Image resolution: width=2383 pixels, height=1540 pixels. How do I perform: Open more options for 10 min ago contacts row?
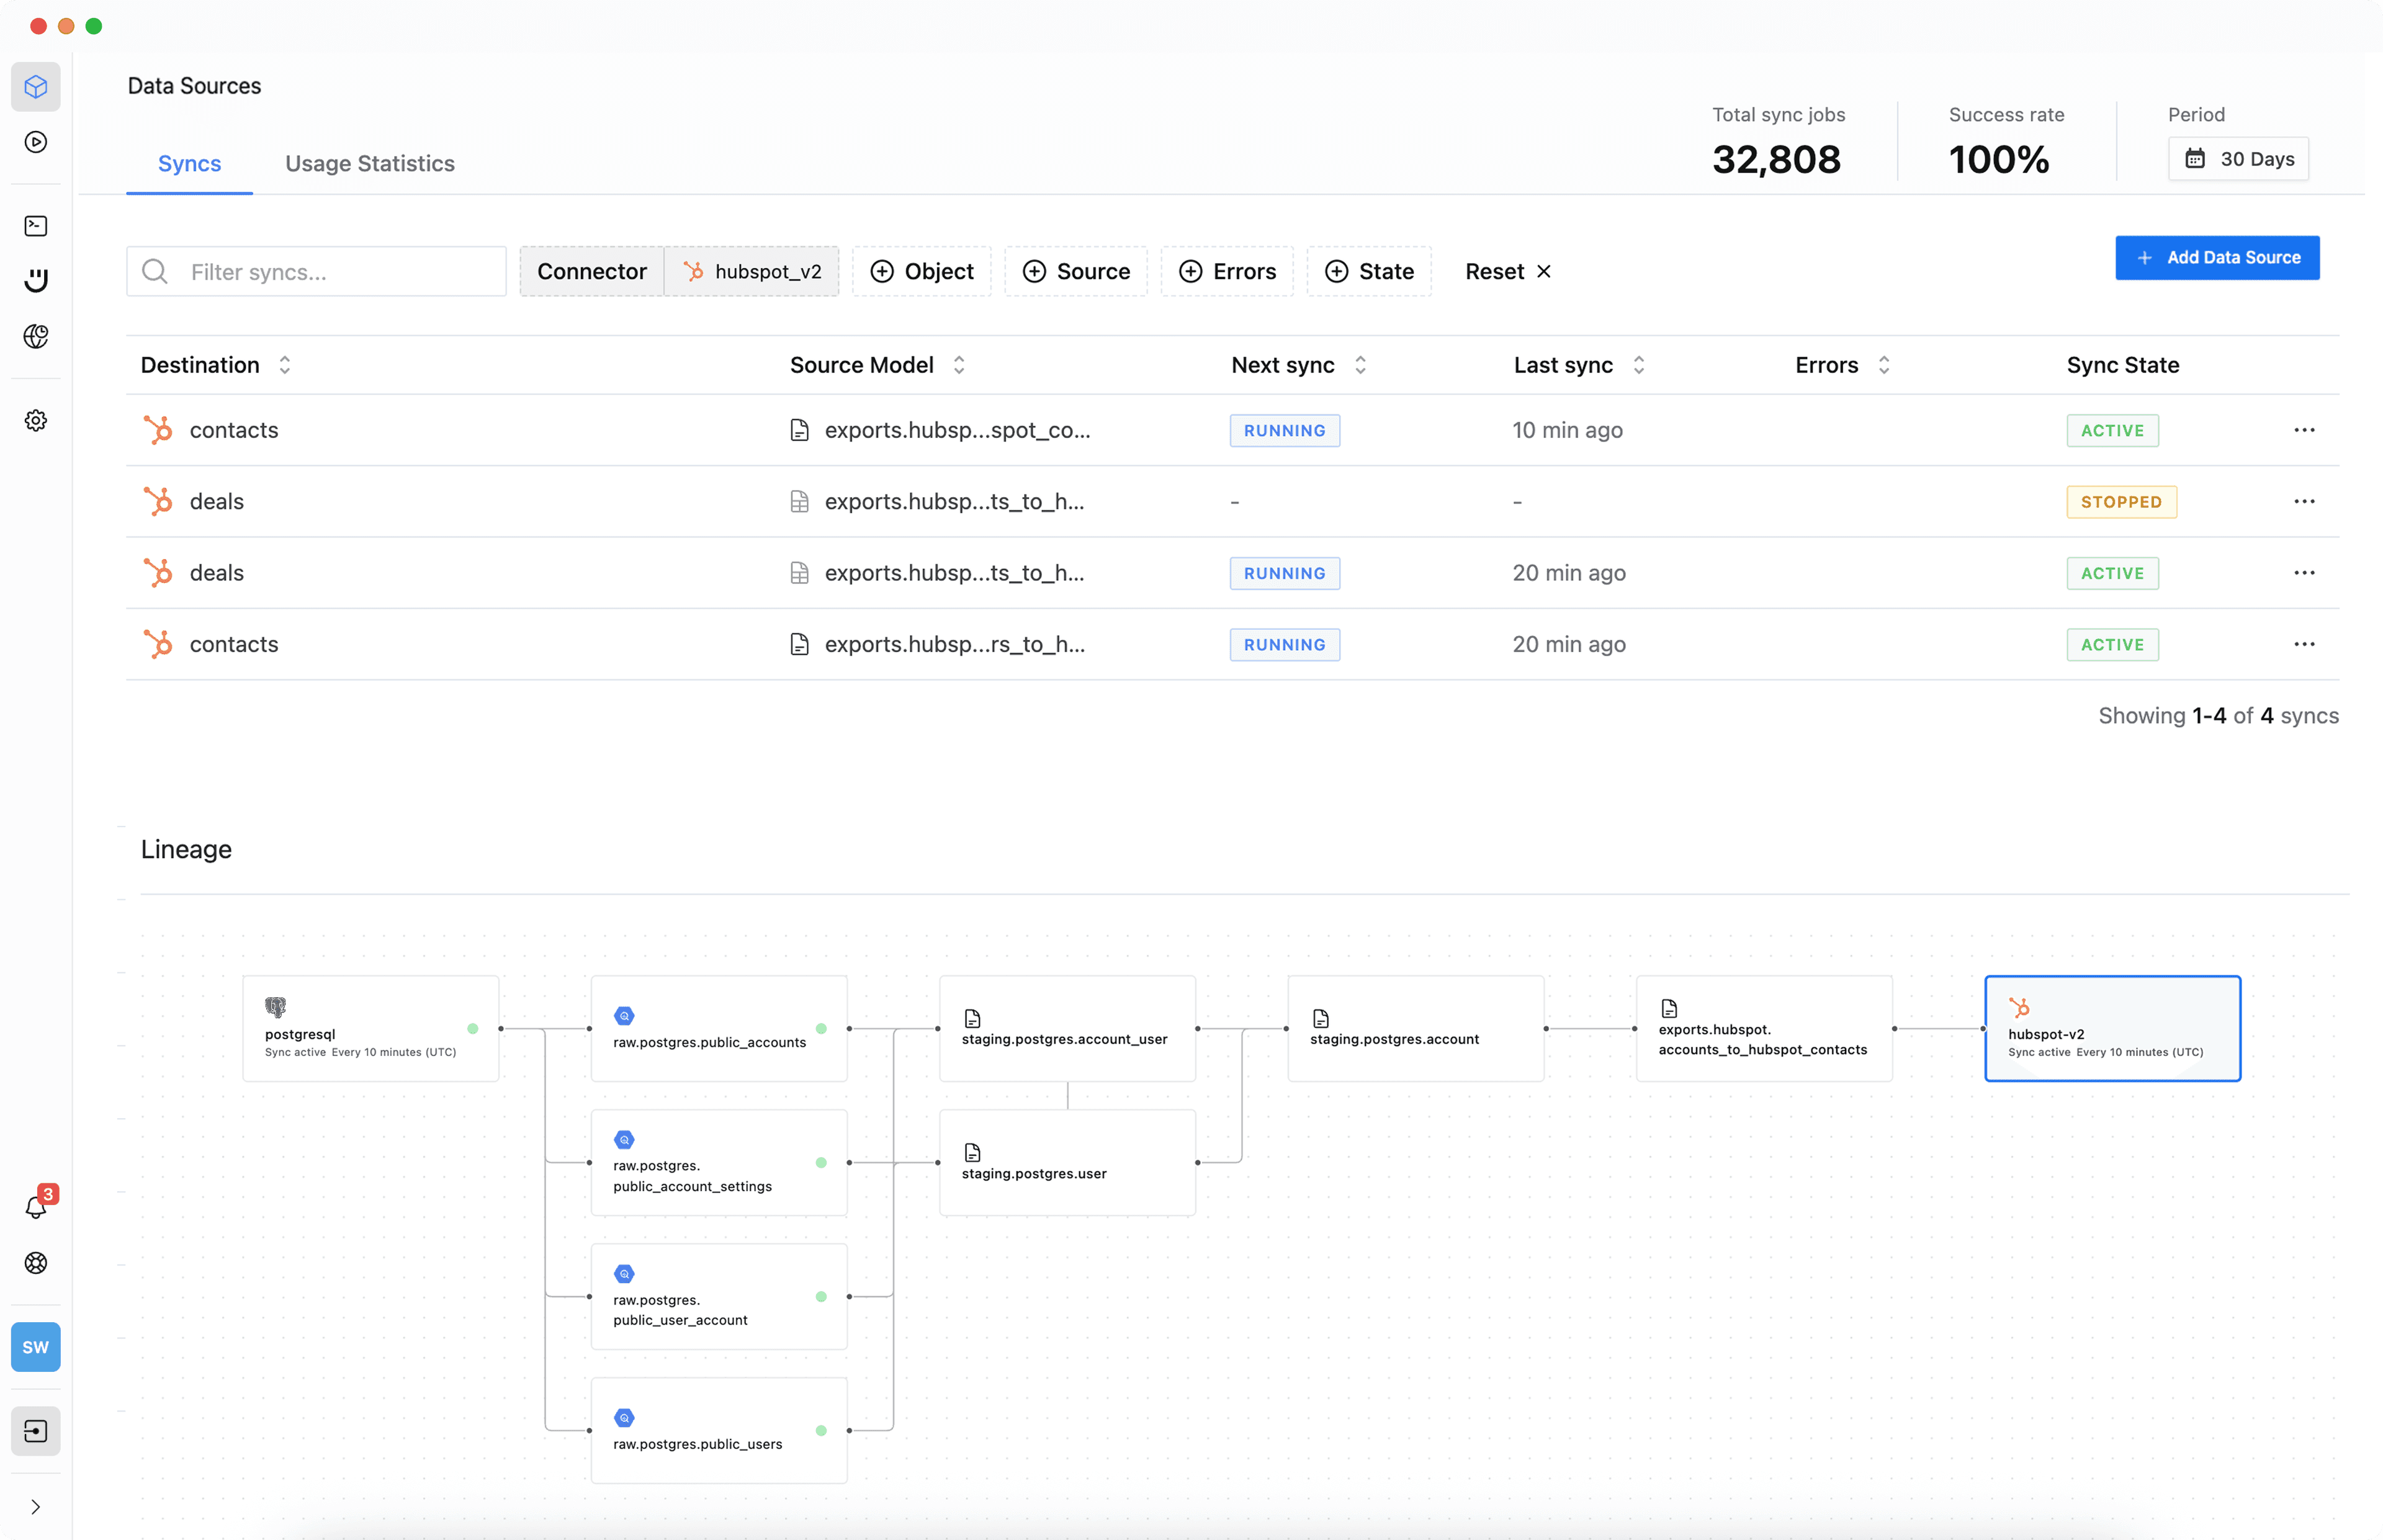coord(2304,430)
